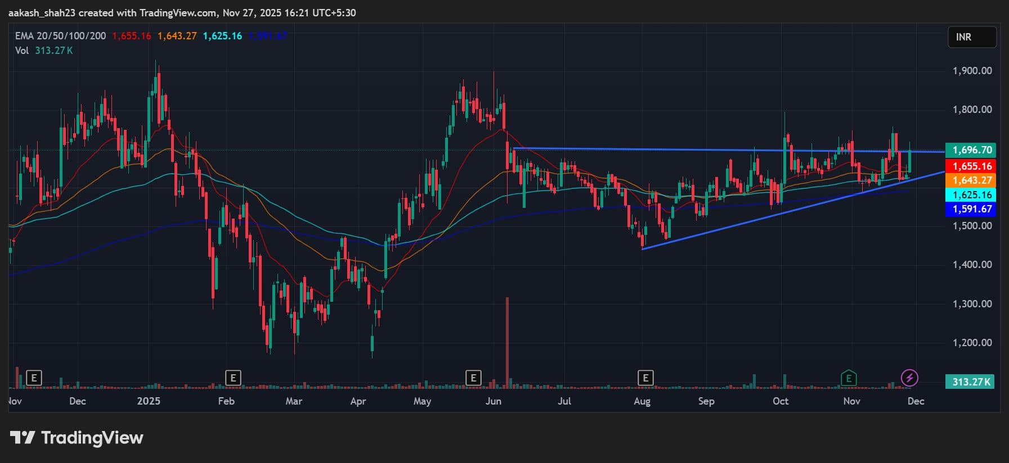This screenshot has height=463, width=1009.
Task: Click the leftmost earnings E marker
Action: (34, 378)
